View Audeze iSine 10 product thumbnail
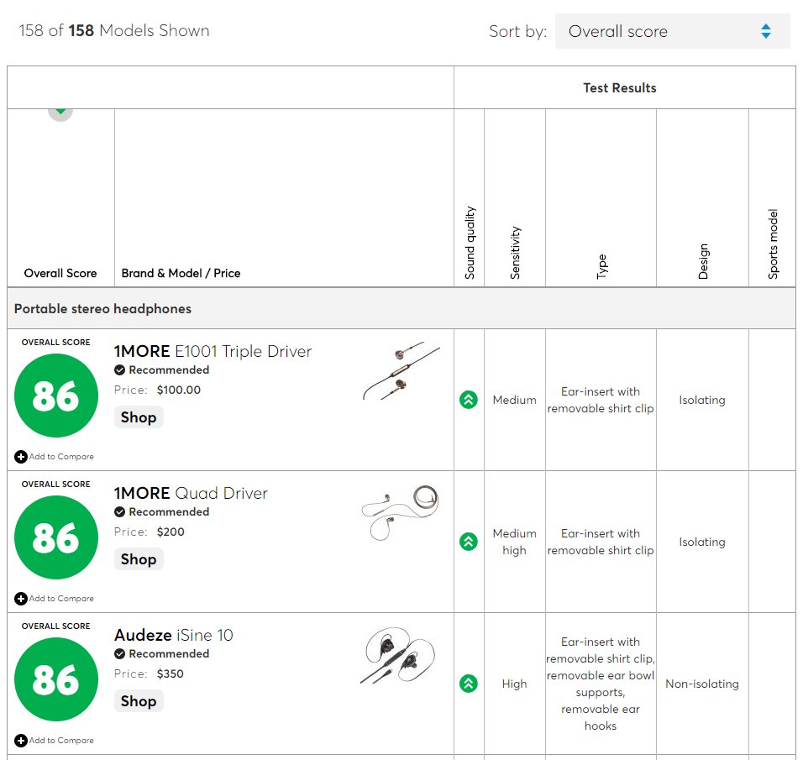This screenshot has width=803, height=760. click(397, 655)
